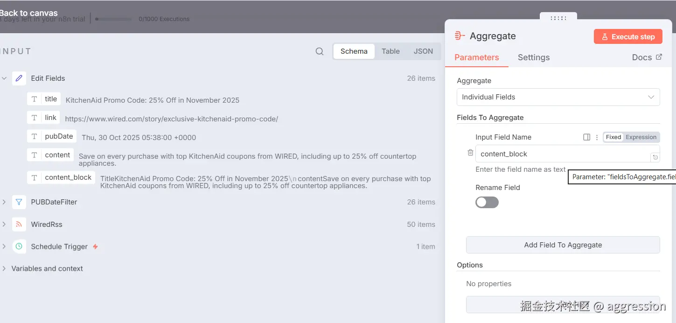
Task: Click the executions usage progress bar
Action: pos(114,19)
